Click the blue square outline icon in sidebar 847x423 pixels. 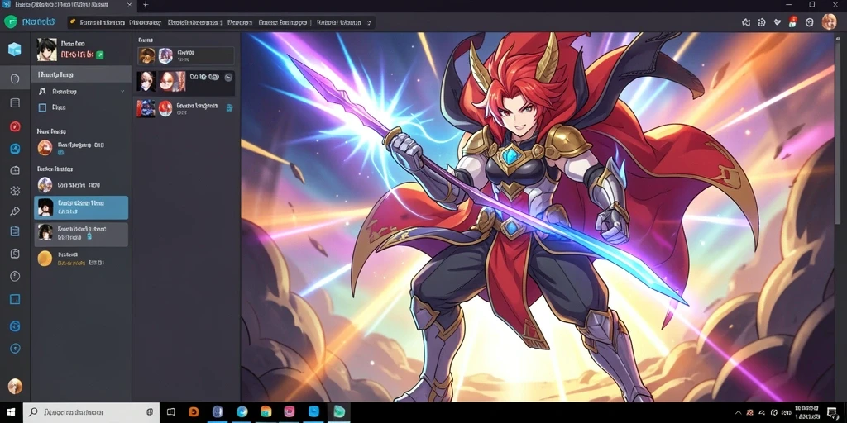(x=15, y=299)
